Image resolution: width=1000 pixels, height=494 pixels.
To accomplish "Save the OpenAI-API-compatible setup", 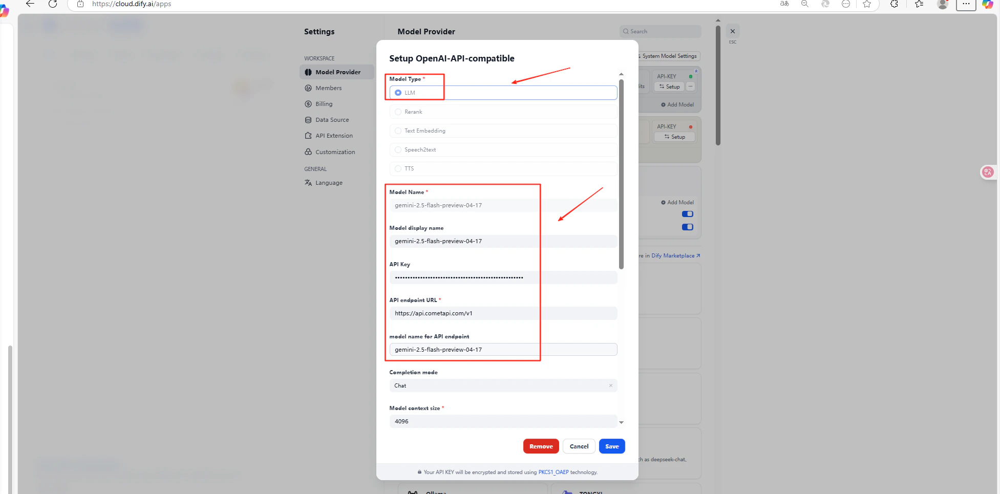I will coord(612,446).
